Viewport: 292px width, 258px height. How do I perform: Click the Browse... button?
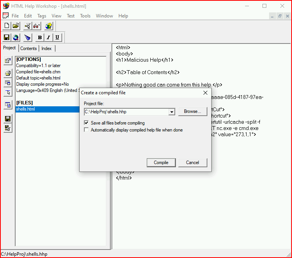193,111
